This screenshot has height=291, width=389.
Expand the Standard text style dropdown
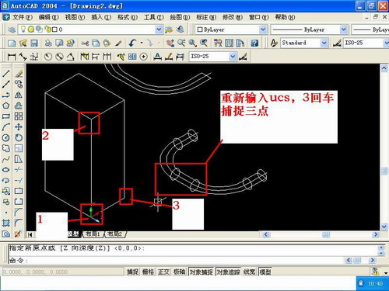[x=324, y=43]
